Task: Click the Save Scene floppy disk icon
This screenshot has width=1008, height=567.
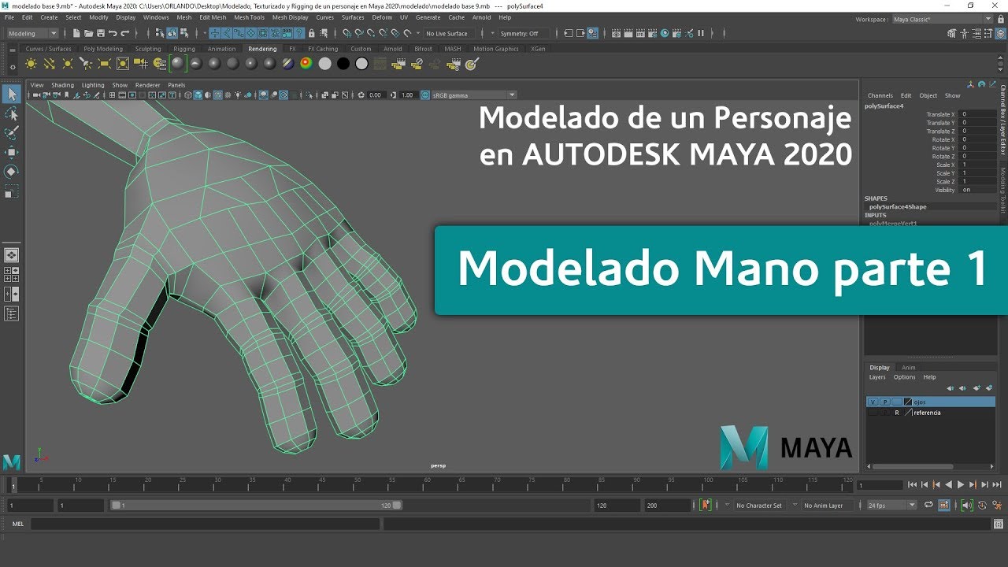Action: coord(101,33)
